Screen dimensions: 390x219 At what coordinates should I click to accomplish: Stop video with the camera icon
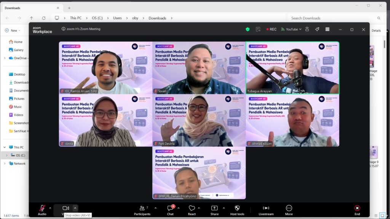[66, 208]
